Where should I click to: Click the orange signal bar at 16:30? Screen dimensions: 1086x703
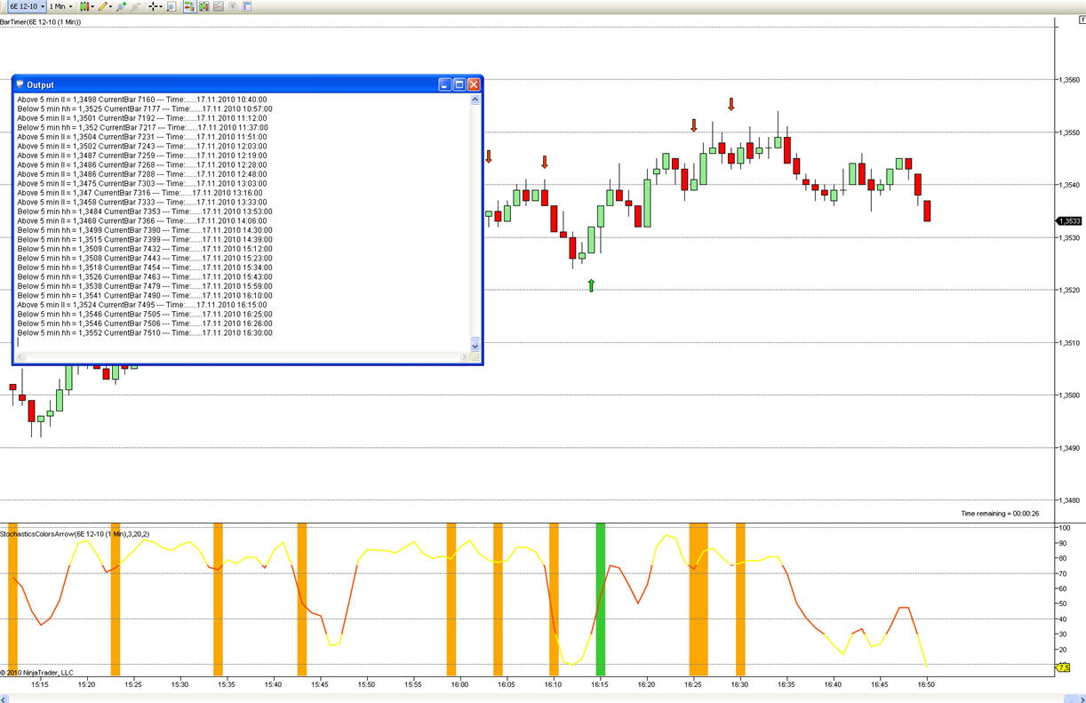(740, 600)
